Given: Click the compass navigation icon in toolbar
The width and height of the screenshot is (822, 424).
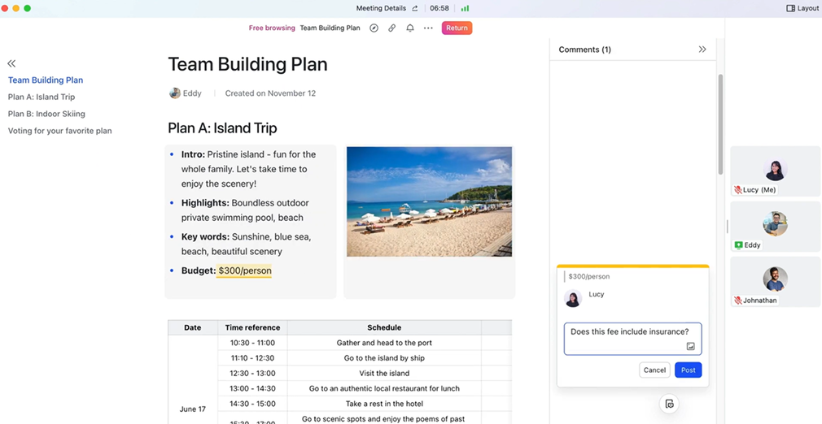Looking at the screenshot, I should click(x=374, y=28).
